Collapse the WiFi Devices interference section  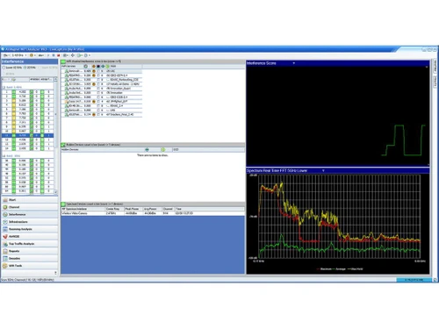[x=63, y=61]
